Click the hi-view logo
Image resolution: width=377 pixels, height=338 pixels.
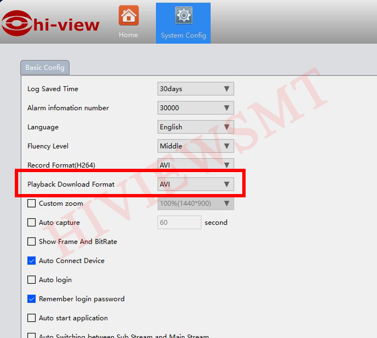click(51, 24)
